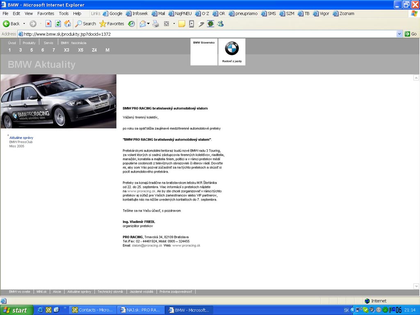The height and width of the screenshot is (315, 420).
Task: Go to Úvod in BMW site navigation
Action: click(12, 43)
